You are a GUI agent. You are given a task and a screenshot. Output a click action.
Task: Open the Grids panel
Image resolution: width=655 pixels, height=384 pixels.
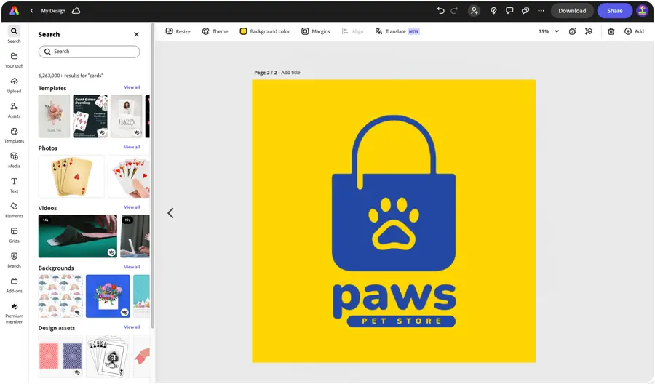click(14, 235)
